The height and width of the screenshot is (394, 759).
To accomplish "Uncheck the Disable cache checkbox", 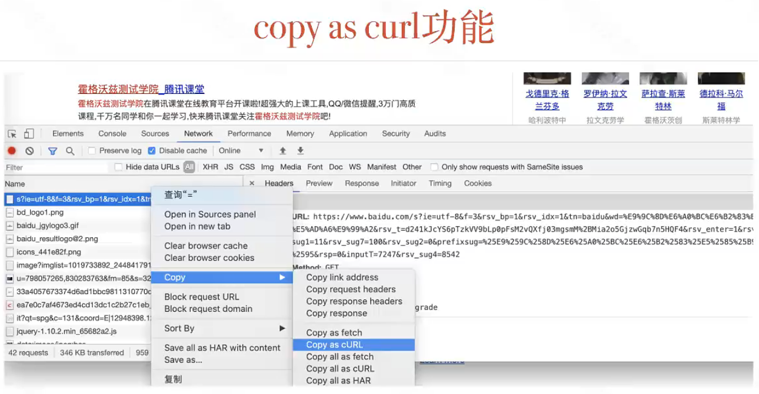I will (x=152, y=151).
